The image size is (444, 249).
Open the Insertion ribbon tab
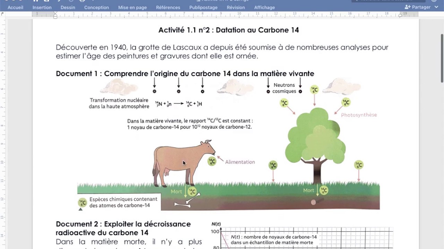click(42, 7)
